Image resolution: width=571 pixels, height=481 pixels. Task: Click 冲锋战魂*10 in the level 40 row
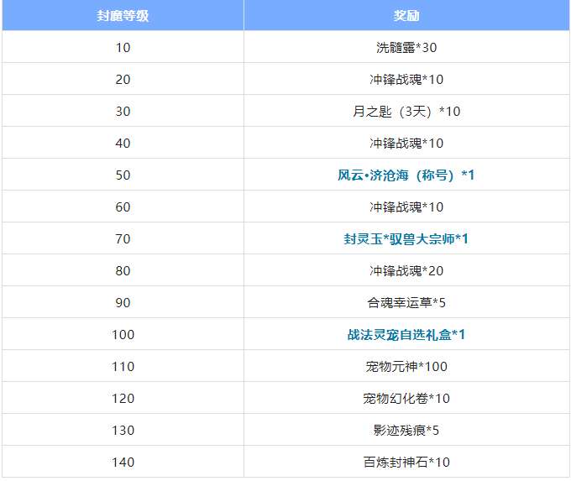tap(406, 143)
